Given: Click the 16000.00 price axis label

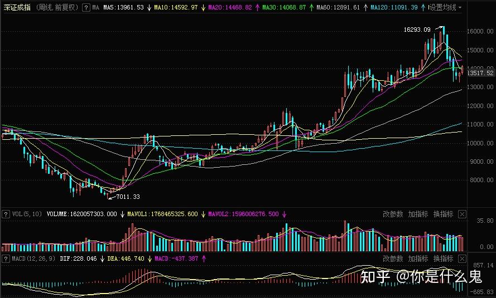Looking at the screenshot, I should (480, 31).
